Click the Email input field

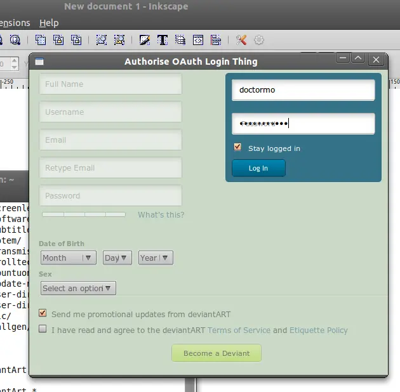point(110,140)
